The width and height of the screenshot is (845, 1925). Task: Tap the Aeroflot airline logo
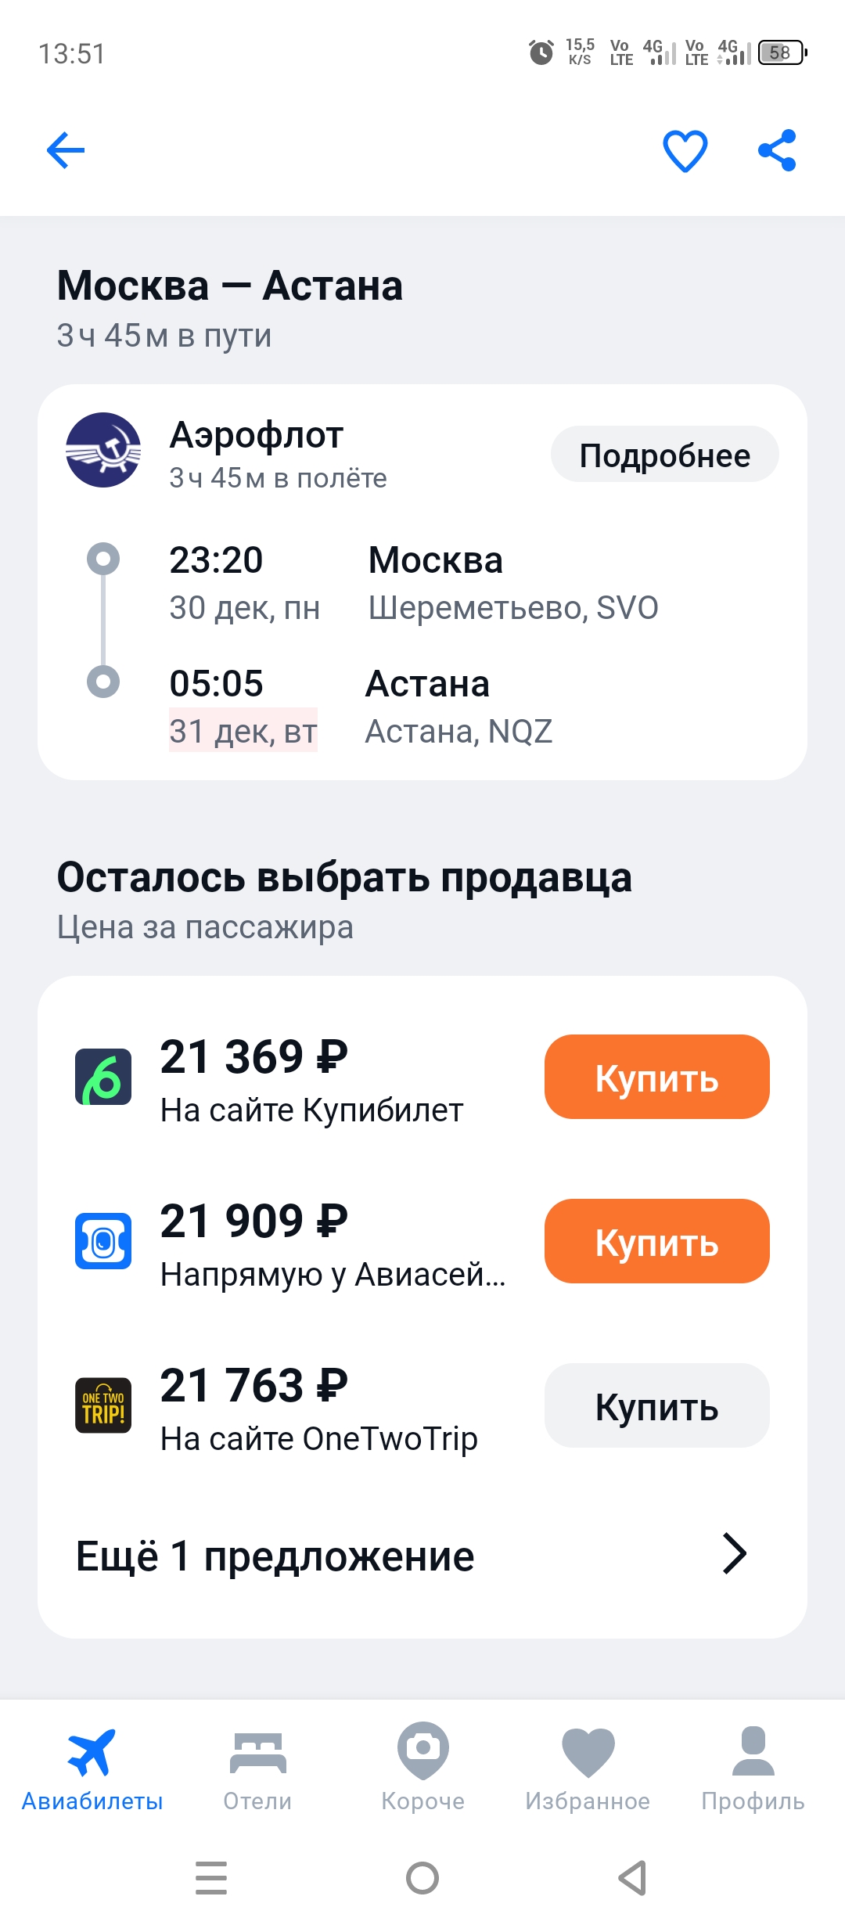103,450
